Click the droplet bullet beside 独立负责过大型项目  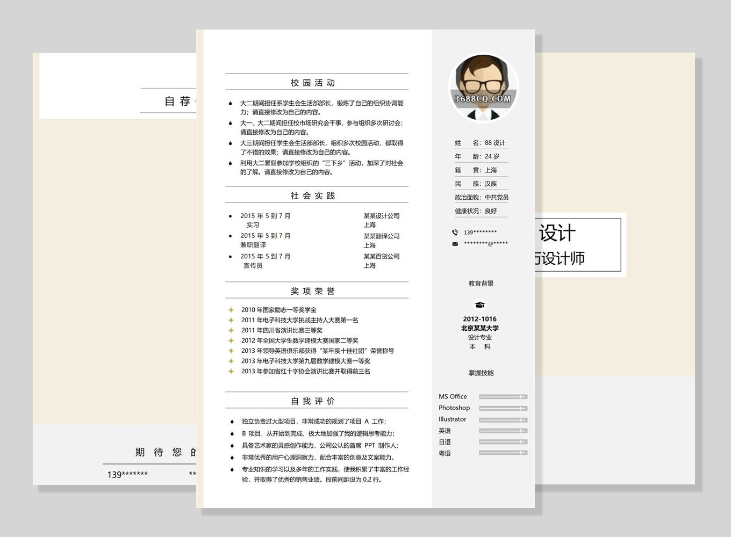232,422
